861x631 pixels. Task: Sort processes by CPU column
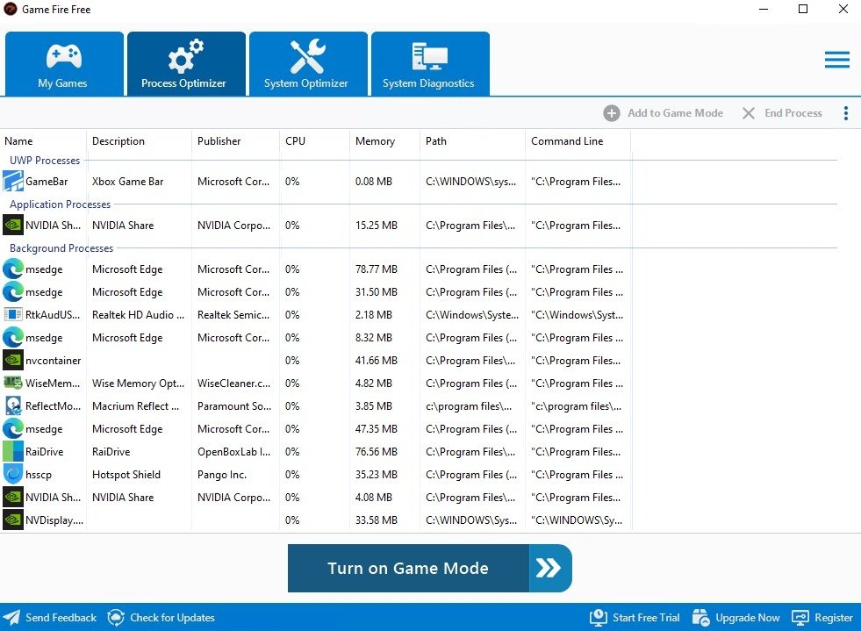314,141
